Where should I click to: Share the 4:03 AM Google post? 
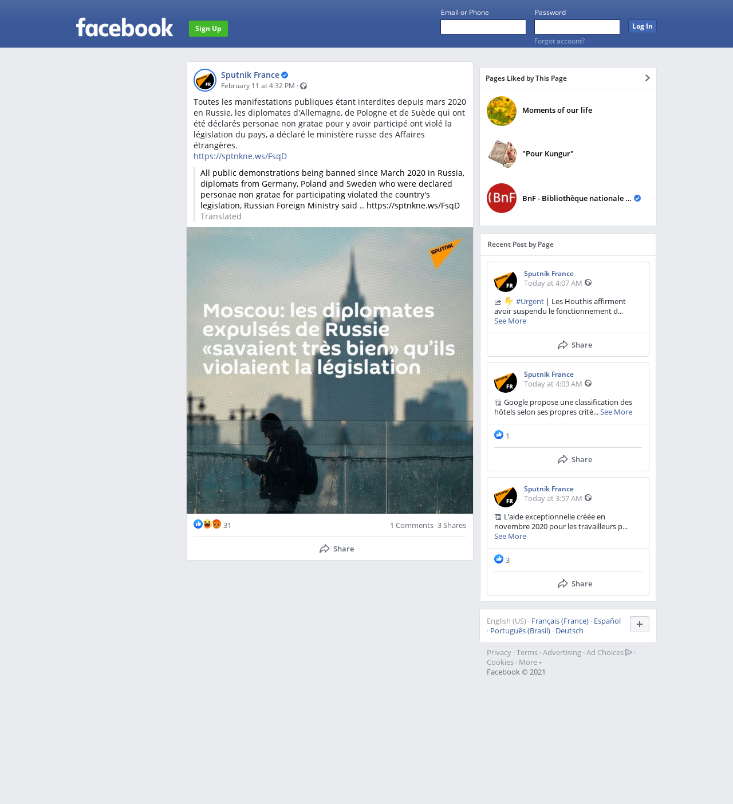click(x=575, y=459)
